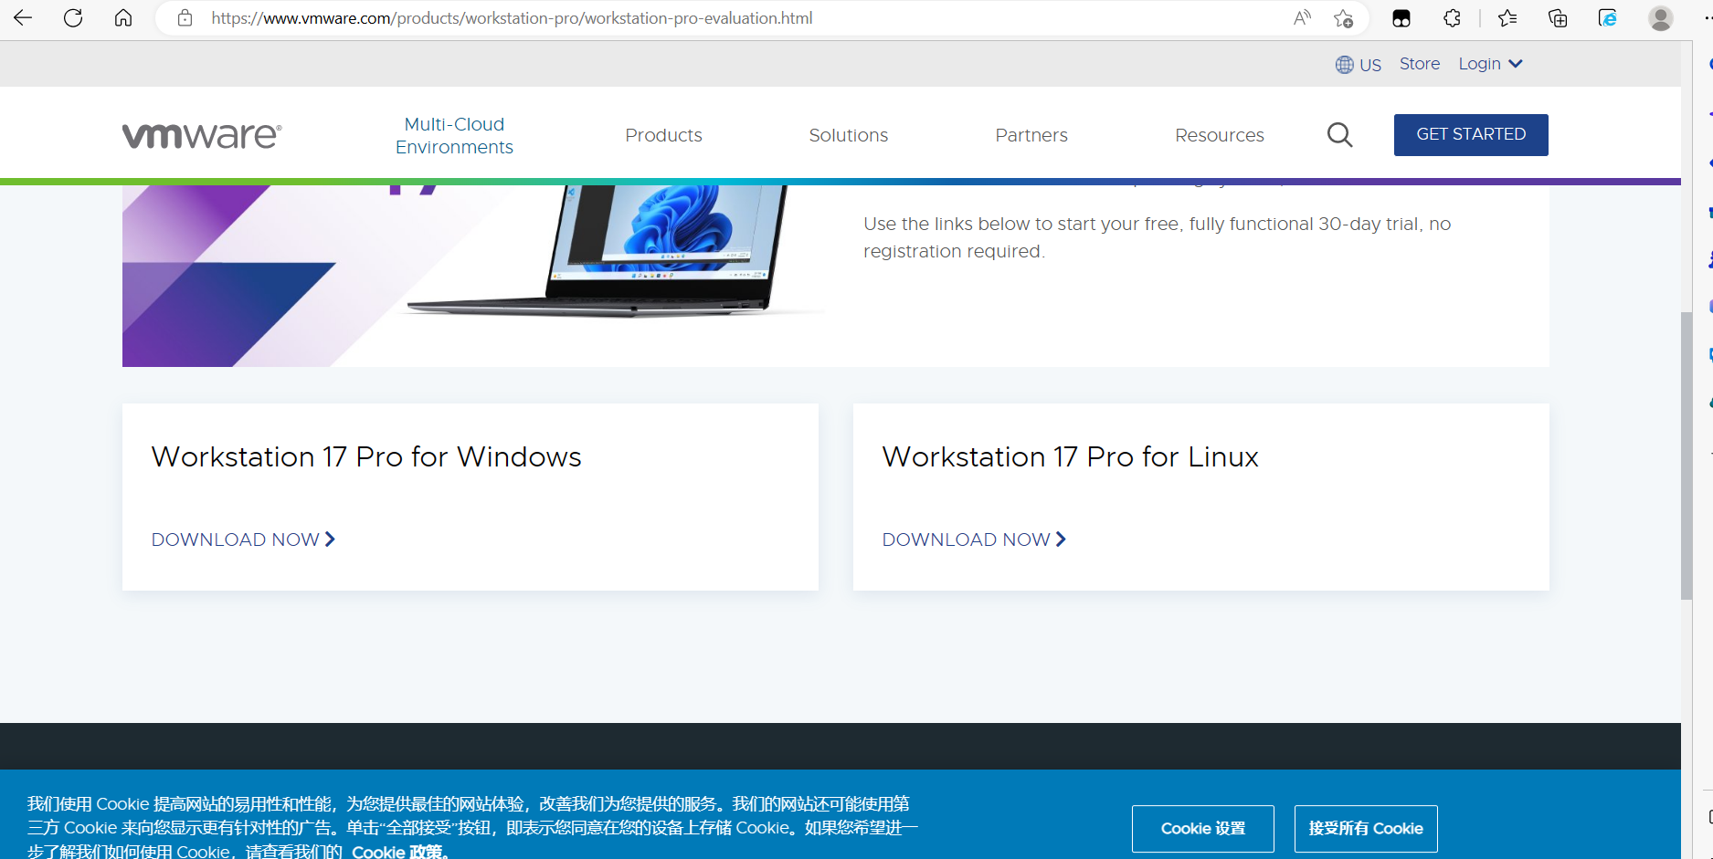
Task: Download Workstation 17 Pro for Windows
Action: click(x=243, y=539)
